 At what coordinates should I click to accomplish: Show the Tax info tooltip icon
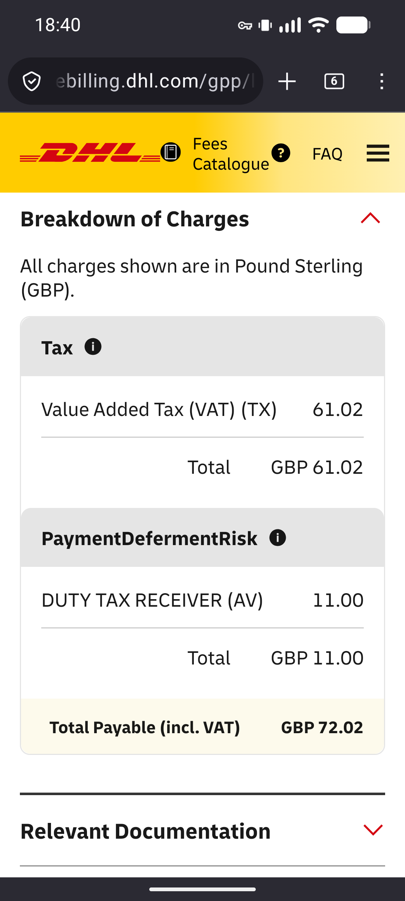pos(93,347)
